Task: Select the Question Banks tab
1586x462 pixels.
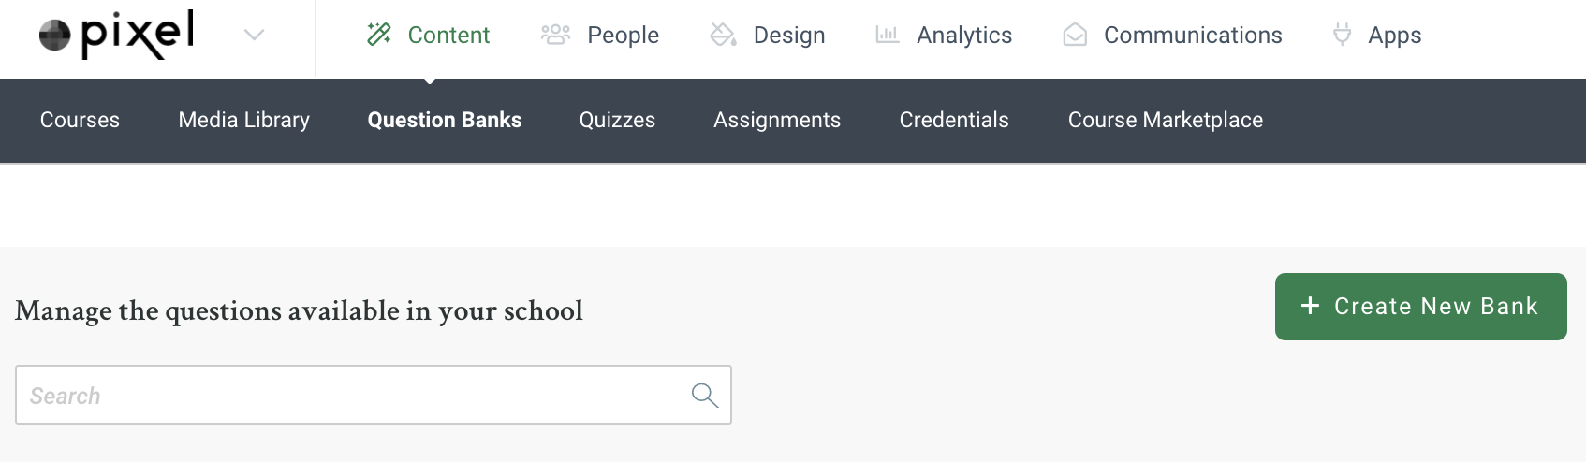Action: [445, 120]
